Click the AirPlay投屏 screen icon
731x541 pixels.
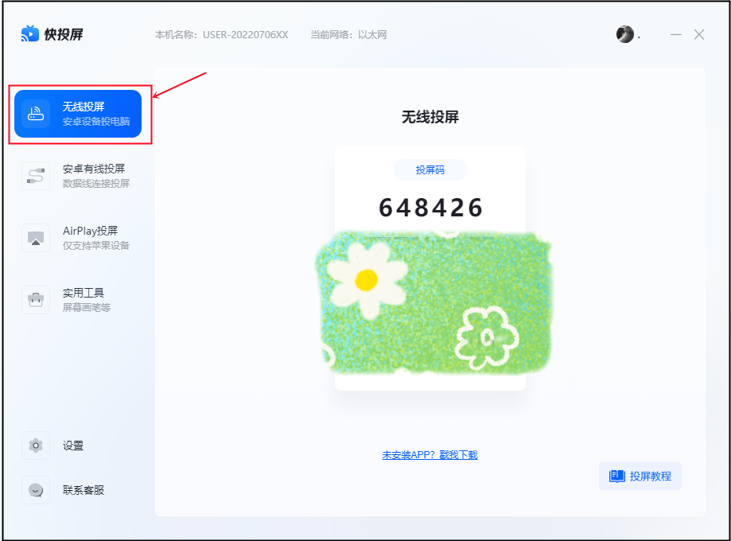coord(36,238)
